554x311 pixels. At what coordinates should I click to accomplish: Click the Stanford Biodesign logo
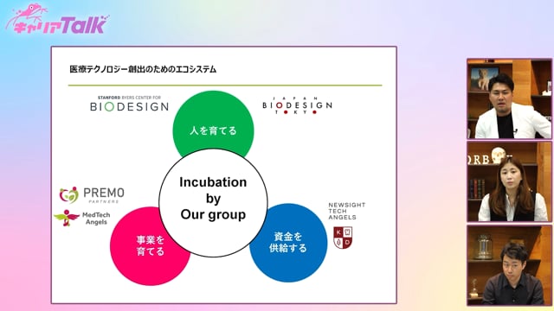pyautogui.click(x=129, y=104)
